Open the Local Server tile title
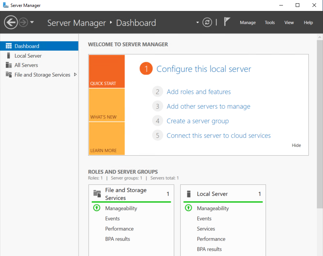Viewport: 323px width, 256px height. [x=212, y=194]
